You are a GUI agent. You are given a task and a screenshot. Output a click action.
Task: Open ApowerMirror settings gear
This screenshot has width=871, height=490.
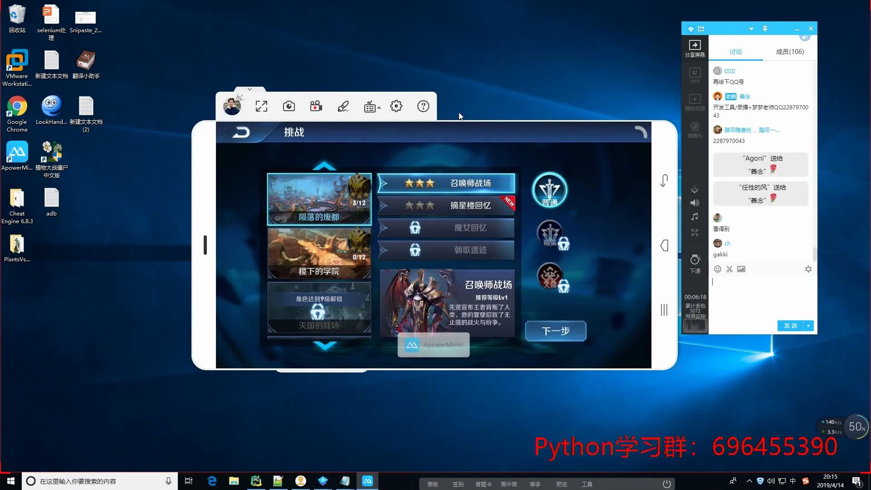tap(396, 106)
